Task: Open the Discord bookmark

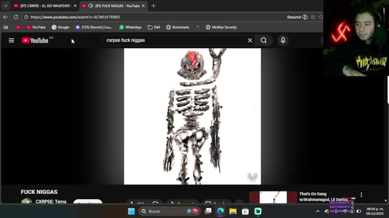Action: coord(94,27)
